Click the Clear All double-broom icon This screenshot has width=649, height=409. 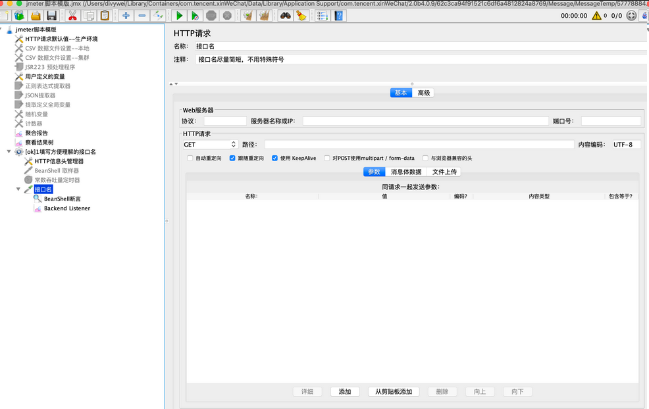click(264, 16)
